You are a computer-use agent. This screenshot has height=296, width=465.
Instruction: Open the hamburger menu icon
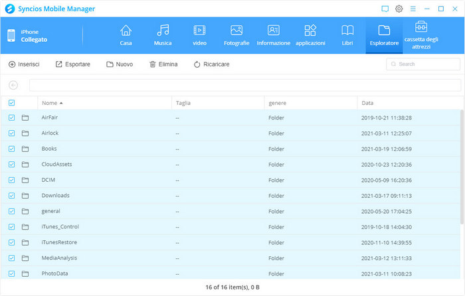(413, 9)
